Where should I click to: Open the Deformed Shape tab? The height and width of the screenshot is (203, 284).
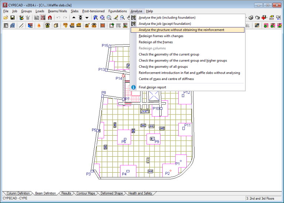111,193
